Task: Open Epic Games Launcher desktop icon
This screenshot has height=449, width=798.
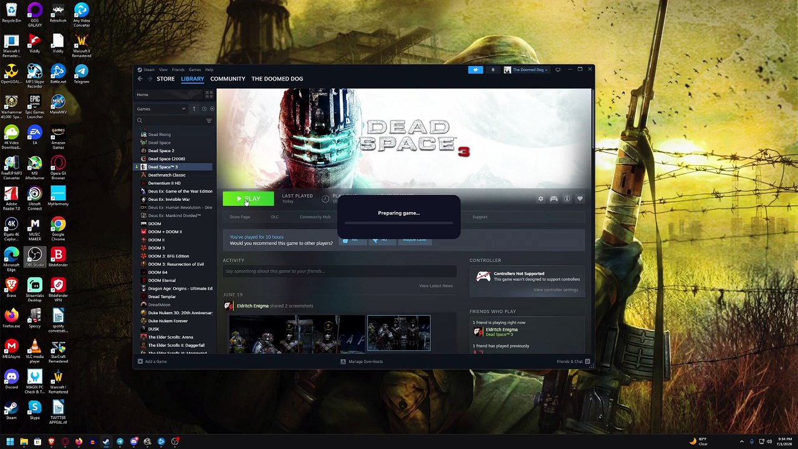Action: coord(35,107)
